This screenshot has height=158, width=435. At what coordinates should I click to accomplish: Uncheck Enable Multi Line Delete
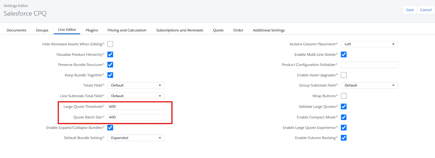pyautogui.click(x=344, y=54)
